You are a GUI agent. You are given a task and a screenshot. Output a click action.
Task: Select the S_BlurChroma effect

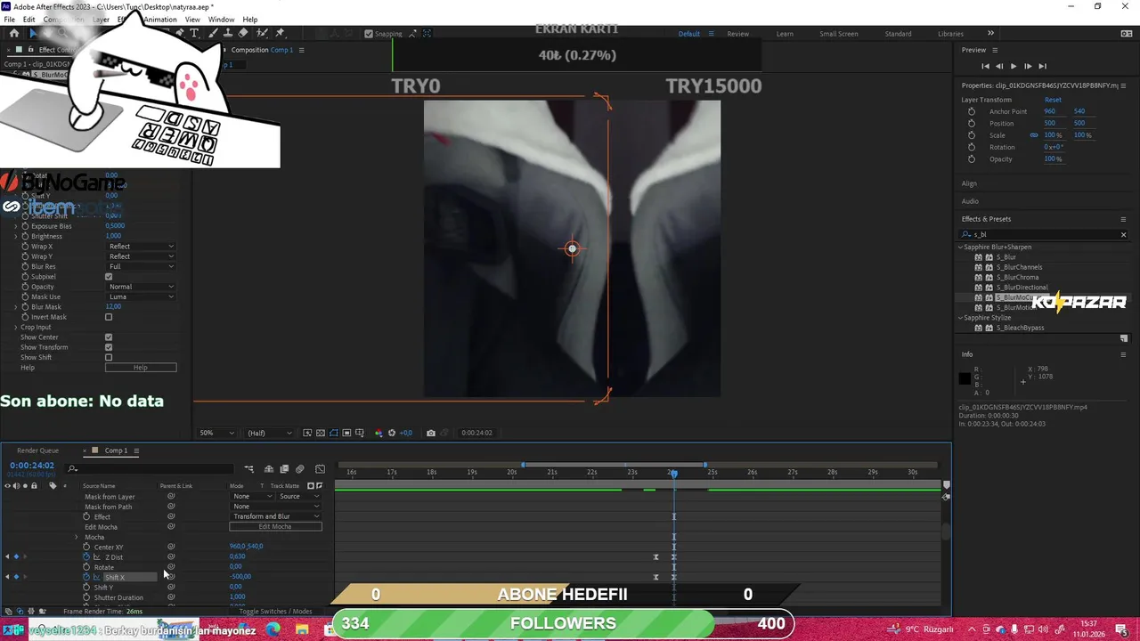[1017, 277]
